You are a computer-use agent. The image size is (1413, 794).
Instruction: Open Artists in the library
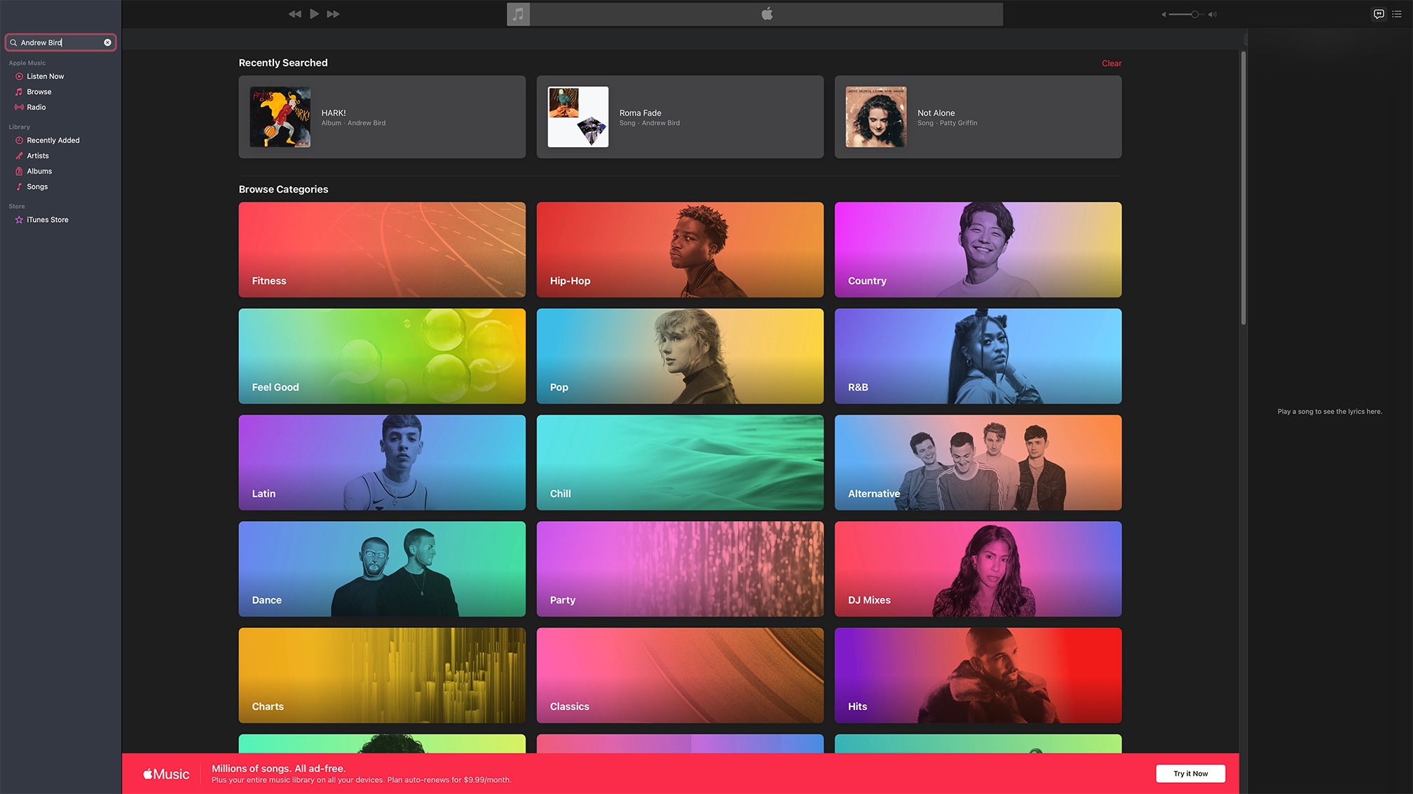point(37,155)
